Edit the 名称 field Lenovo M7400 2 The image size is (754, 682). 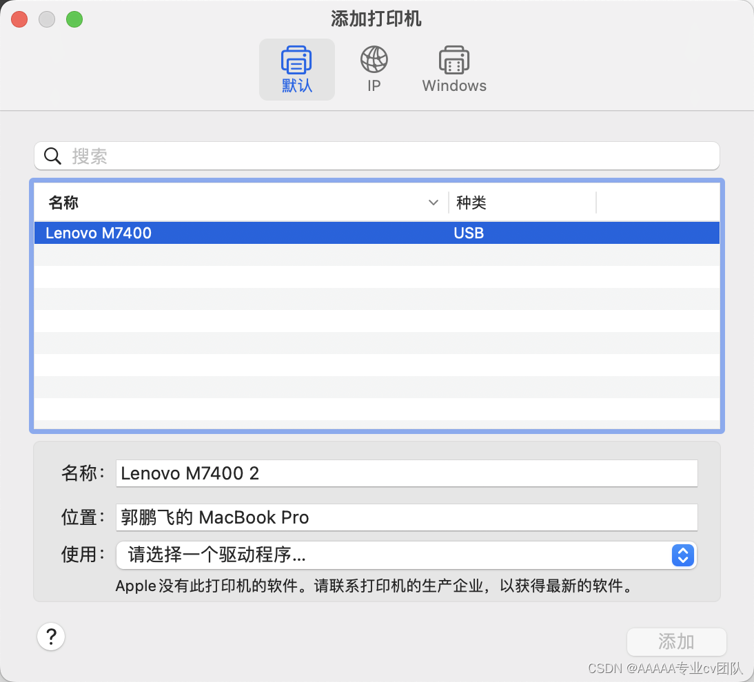pos(407,473)
